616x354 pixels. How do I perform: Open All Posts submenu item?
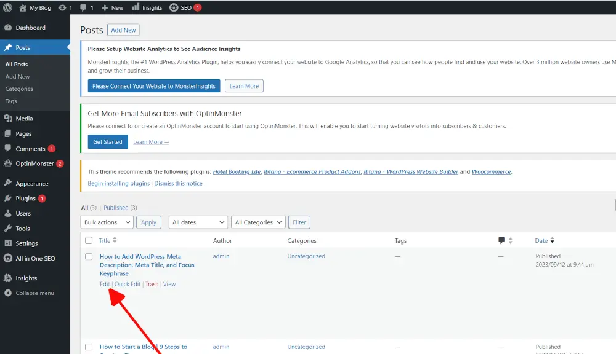(x=17, y=65)
